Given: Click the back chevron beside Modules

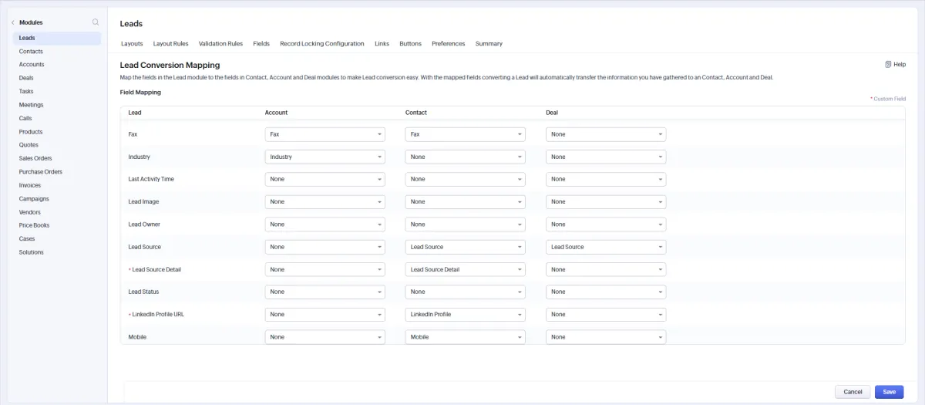Looking at the screenshot, I should 13,22.
